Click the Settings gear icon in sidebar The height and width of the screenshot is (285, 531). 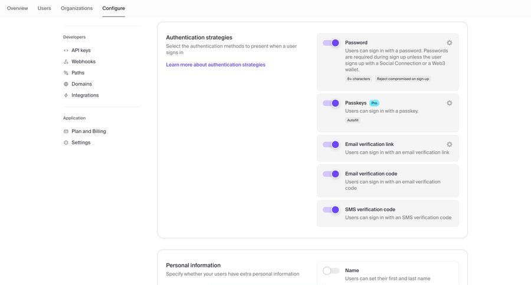pyautogui.click(x=65, y=142)
